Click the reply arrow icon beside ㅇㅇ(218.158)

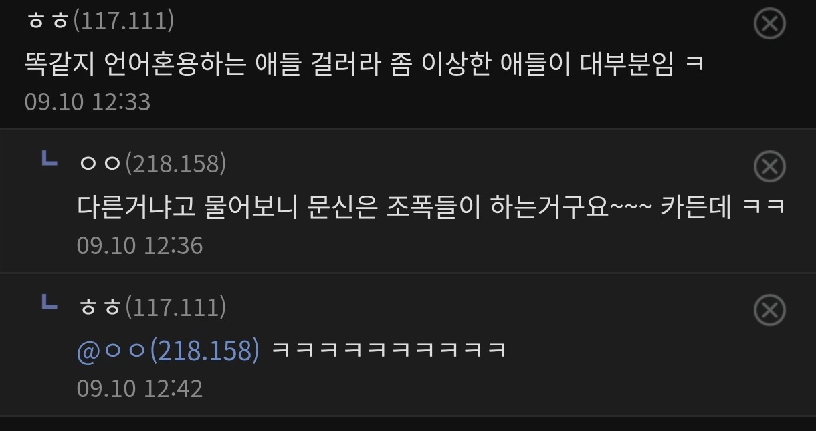(x=49, y=159)
